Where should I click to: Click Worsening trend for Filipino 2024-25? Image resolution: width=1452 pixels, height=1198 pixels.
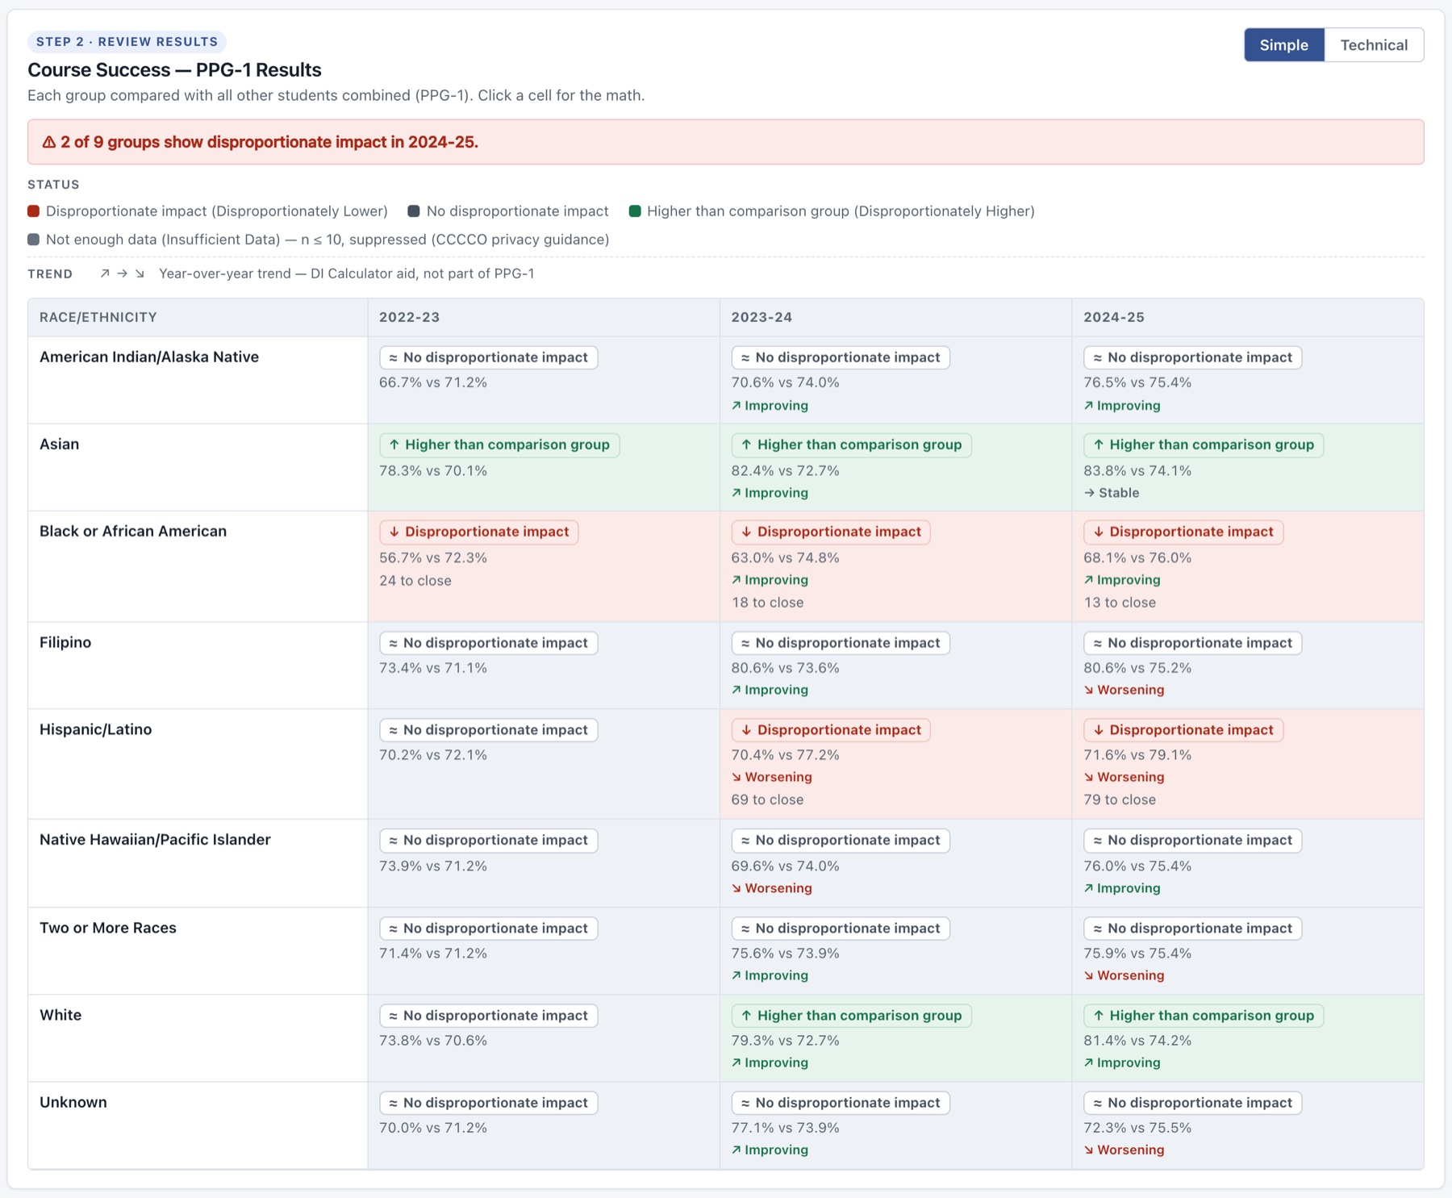tap(1124, 690)
